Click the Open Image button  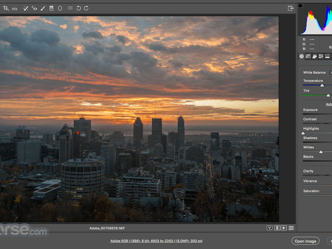click(306, 241)
